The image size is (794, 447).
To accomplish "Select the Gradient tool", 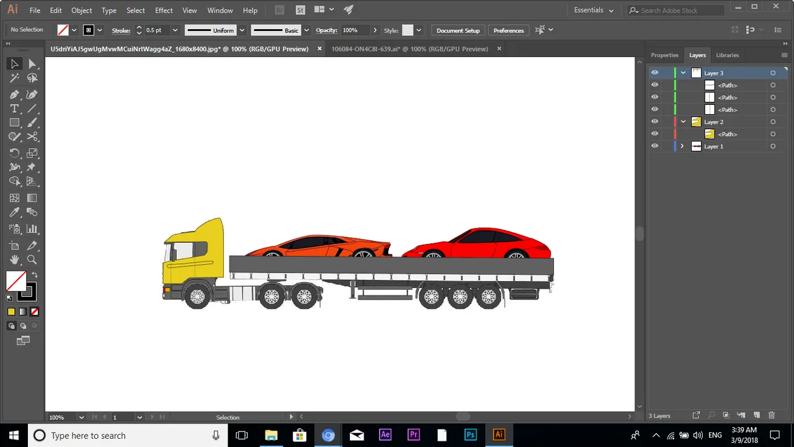I will (32, 198).
